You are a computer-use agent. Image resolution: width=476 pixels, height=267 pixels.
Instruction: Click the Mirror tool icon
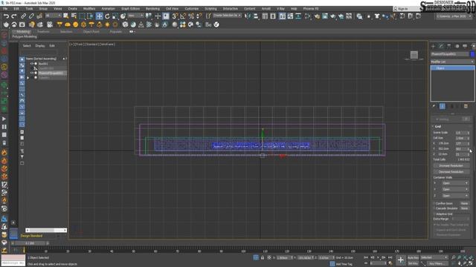click(x=248, y=16)
